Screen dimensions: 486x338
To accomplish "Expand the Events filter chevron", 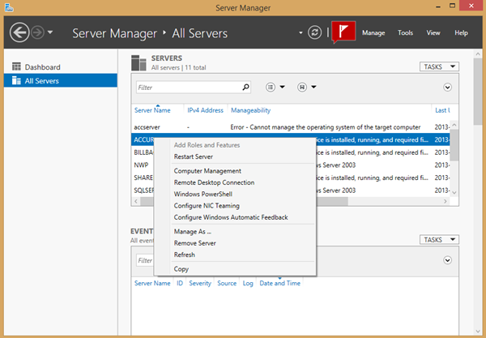I will pos(447,260).
